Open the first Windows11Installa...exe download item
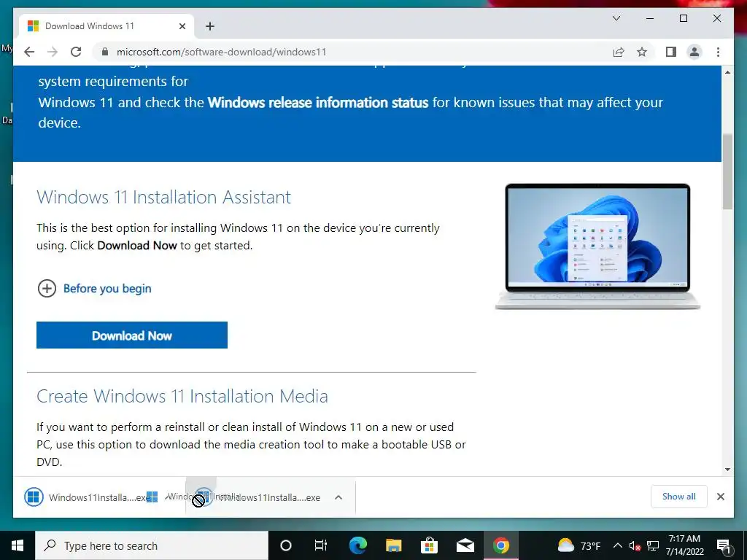This screenshot has width=747, height=560. (88, 497)
